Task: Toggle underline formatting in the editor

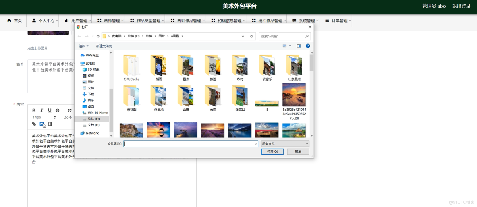Action: click(x=50, y=110)
